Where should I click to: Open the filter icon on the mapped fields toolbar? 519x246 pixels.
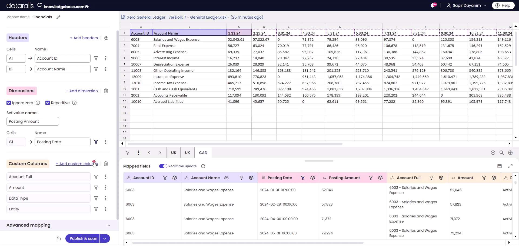coord(127,153)
